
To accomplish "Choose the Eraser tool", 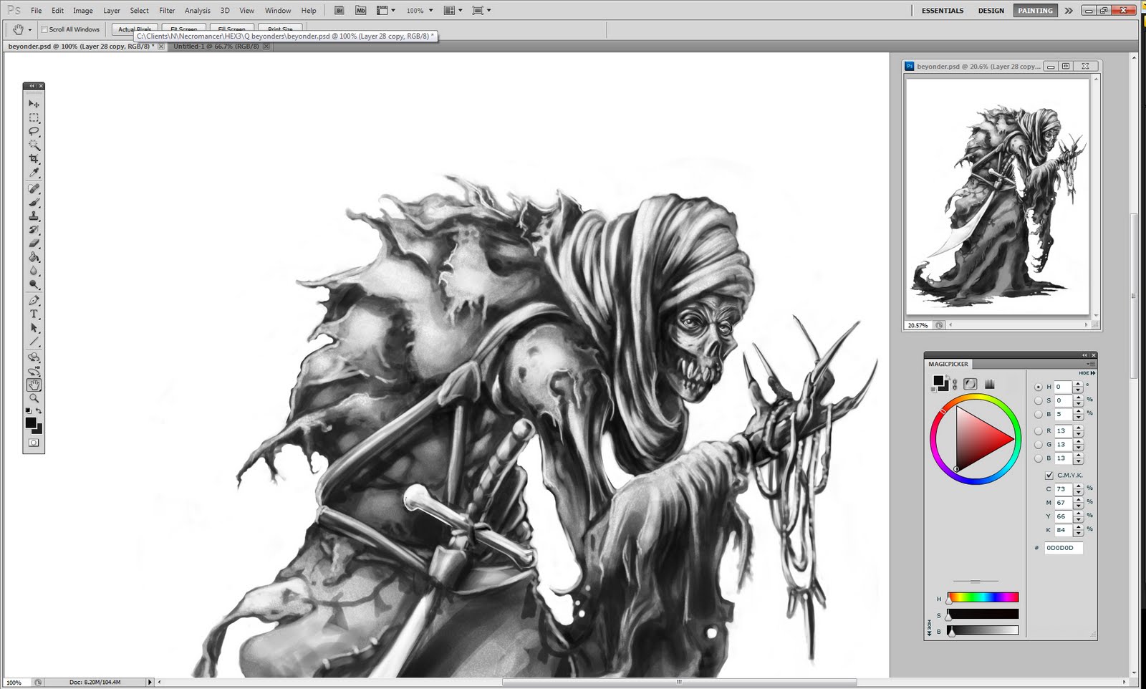I will pos(34,244).
